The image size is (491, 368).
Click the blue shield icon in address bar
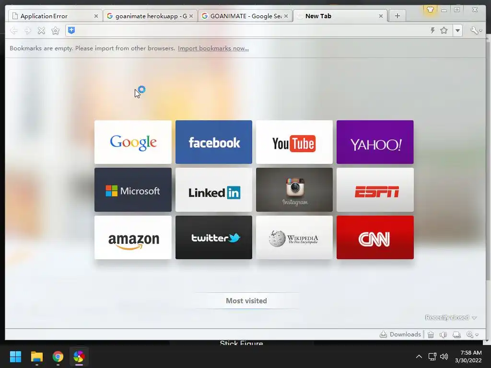pos(71,30)
